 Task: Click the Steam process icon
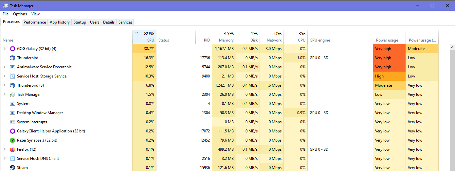point(12,168)
